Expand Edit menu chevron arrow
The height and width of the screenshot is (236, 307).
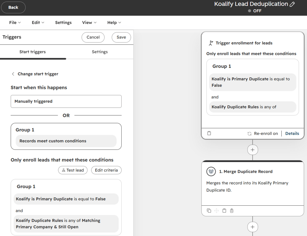click(x=43, y=23)
